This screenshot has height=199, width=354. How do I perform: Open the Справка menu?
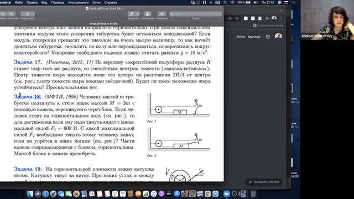pos(111,2)
